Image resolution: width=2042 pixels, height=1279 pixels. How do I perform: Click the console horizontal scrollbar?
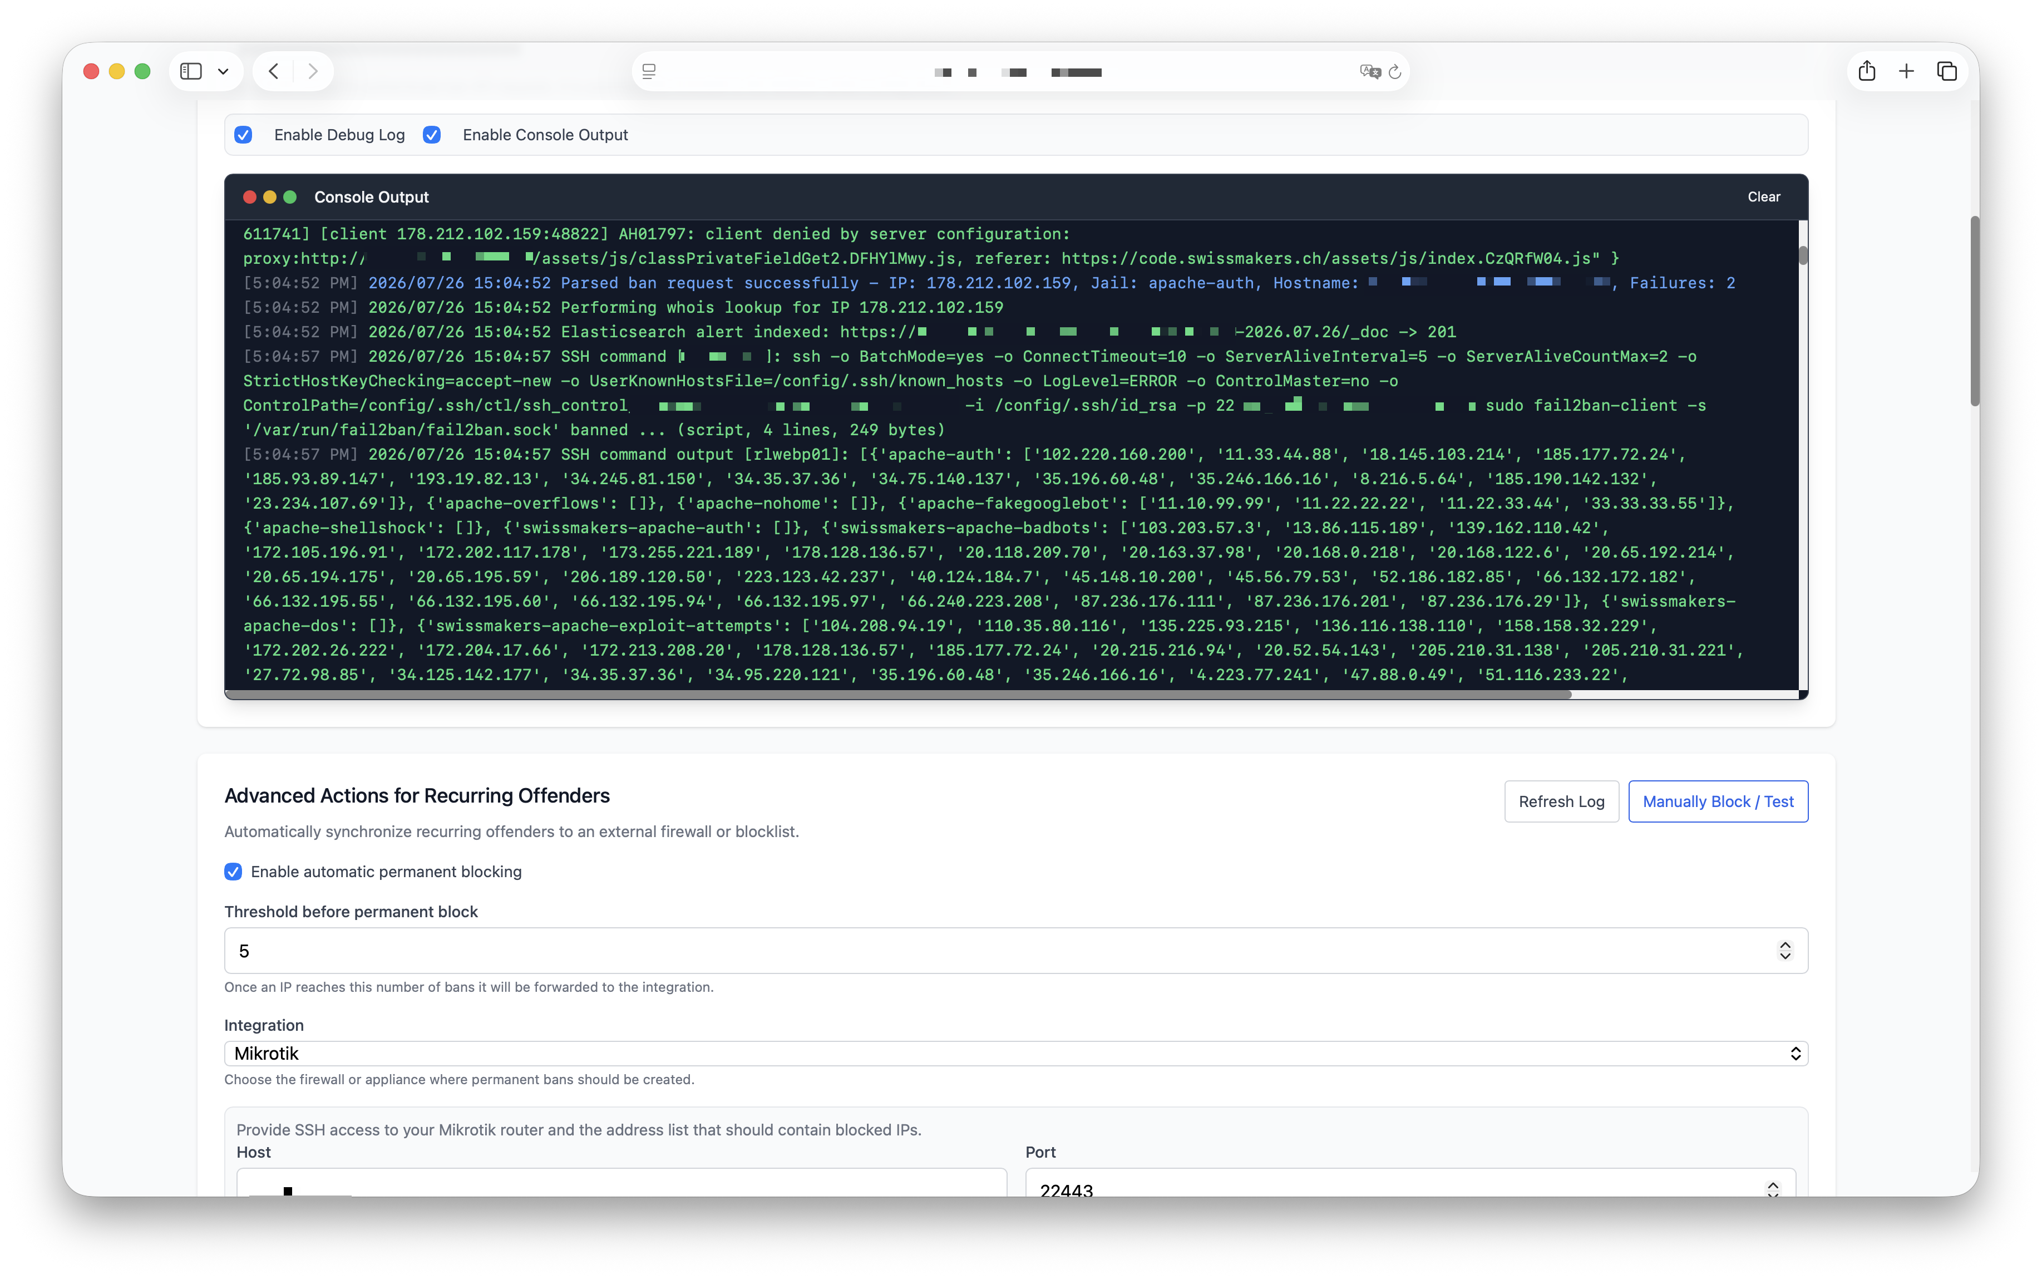click(898, 695)
